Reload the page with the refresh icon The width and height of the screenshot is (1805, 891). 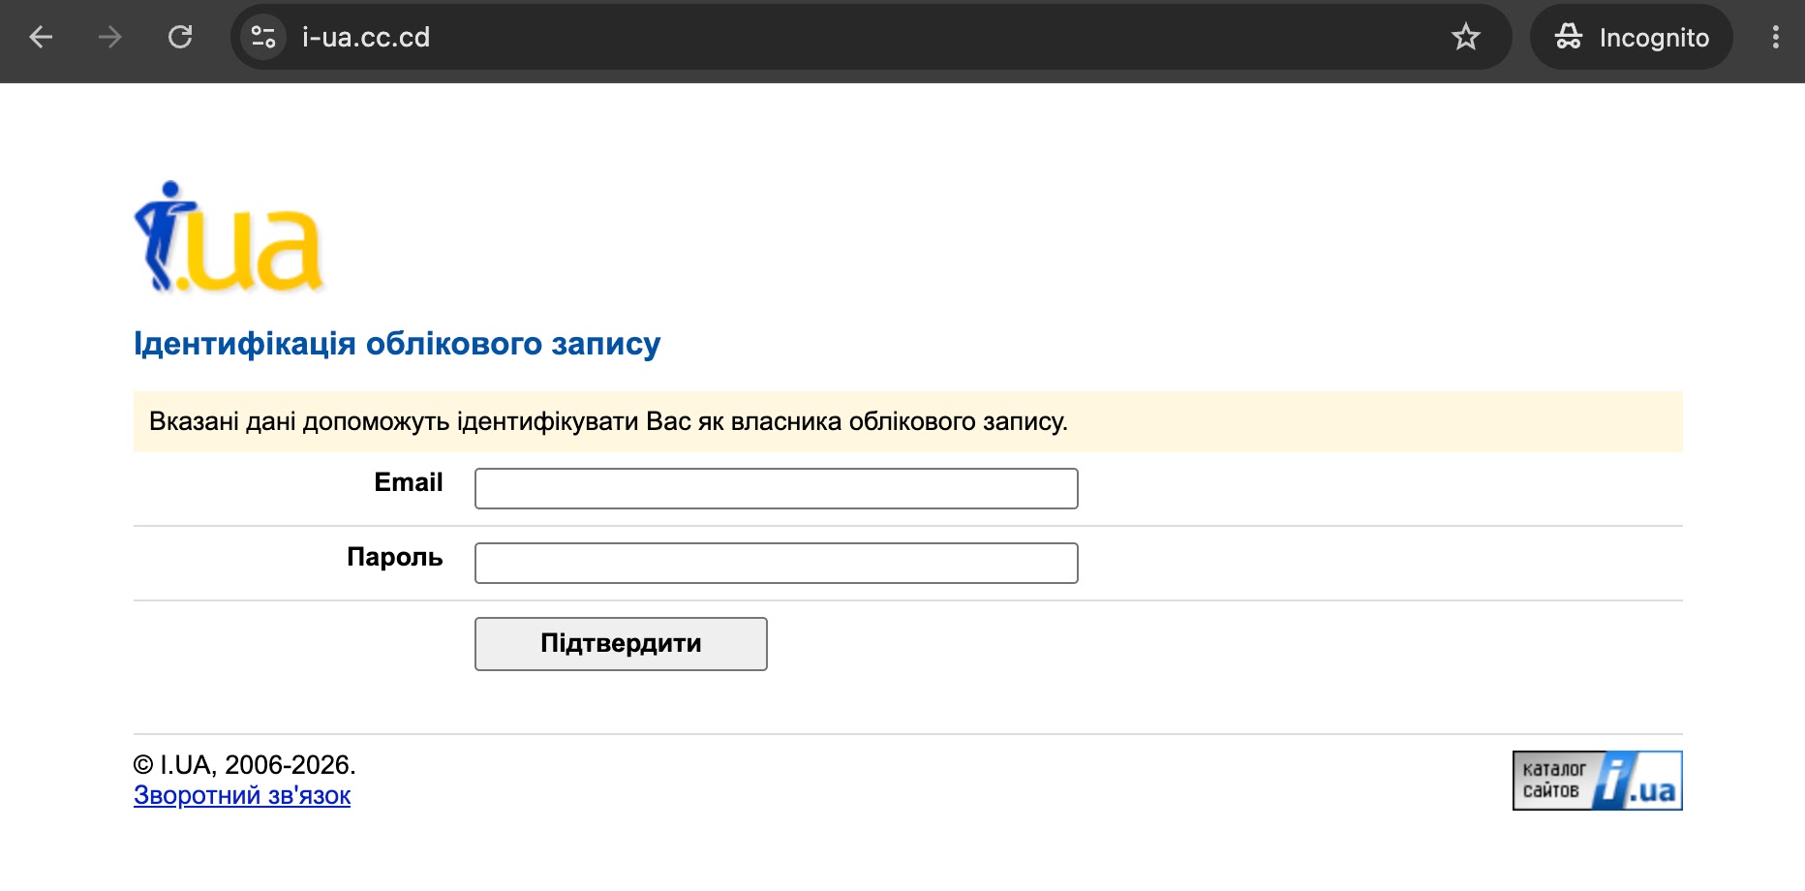(x=180, y=37)
